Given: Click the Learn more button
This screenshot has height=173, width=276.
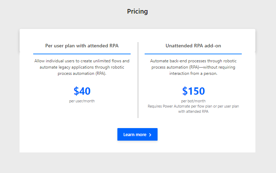Looking at the screenshot, I should [x=137, y=134].
